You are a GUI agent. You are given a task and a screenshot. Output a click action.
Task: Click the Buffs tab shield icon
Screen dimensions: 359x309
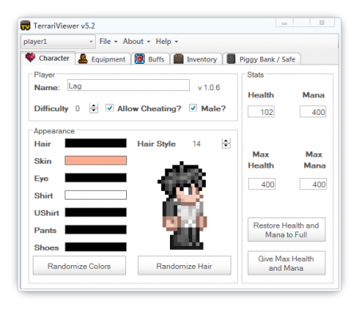point(140,59)
